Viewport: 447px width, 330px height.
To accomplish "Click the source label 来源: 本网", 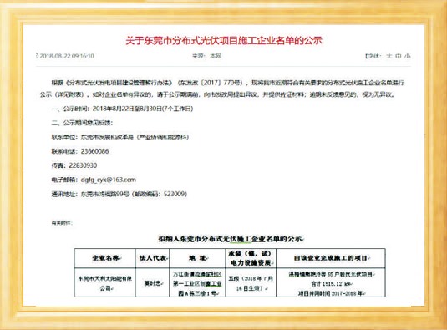I will click(207, 56).
